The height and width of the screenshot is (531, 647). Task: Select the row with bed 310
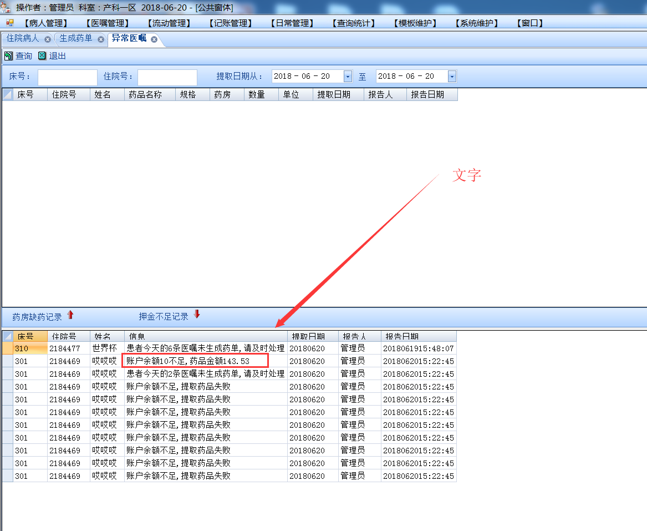230,348
